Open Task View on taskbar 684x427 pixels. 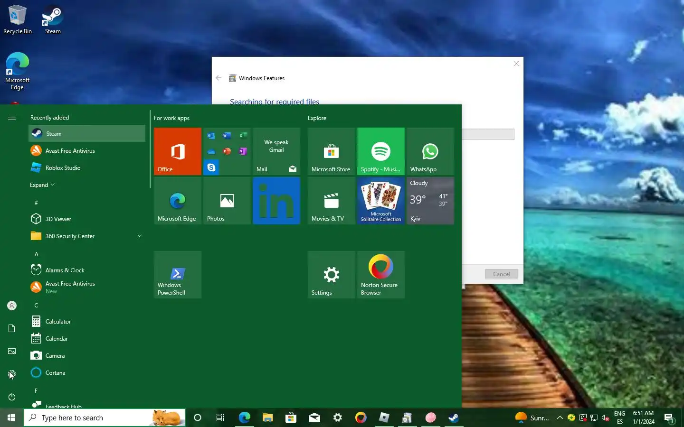click(220, 418)
